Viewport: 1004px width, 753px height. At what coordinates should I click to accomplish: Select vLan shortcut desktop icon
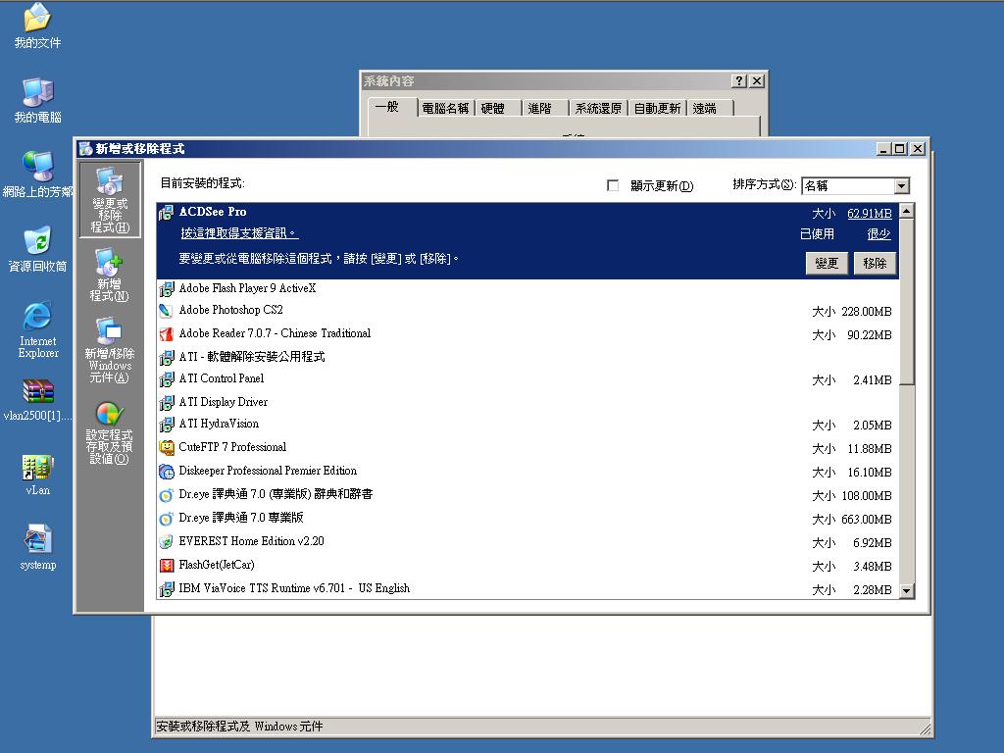[37, 476]
